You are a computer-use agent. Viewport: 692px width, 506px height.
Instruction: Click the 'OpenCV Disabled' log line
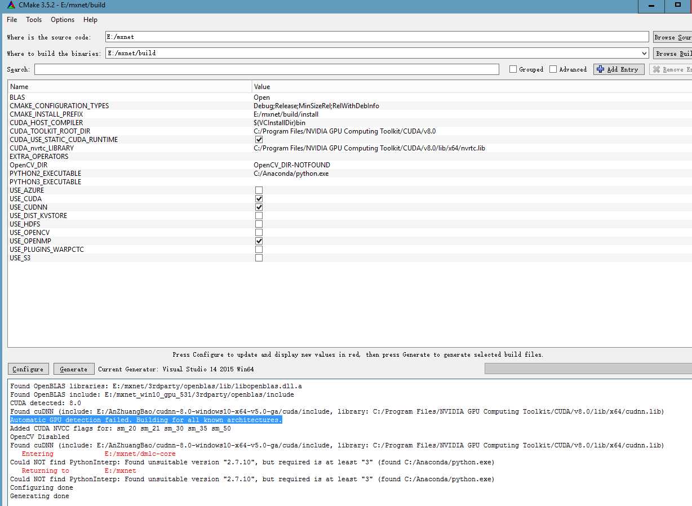point(40,437)
